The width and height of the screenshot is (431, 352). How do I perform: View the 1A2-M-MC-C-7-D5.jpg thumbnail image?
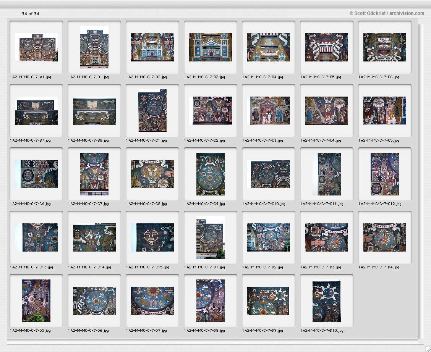pyautogui.click(x=36, y=301)
